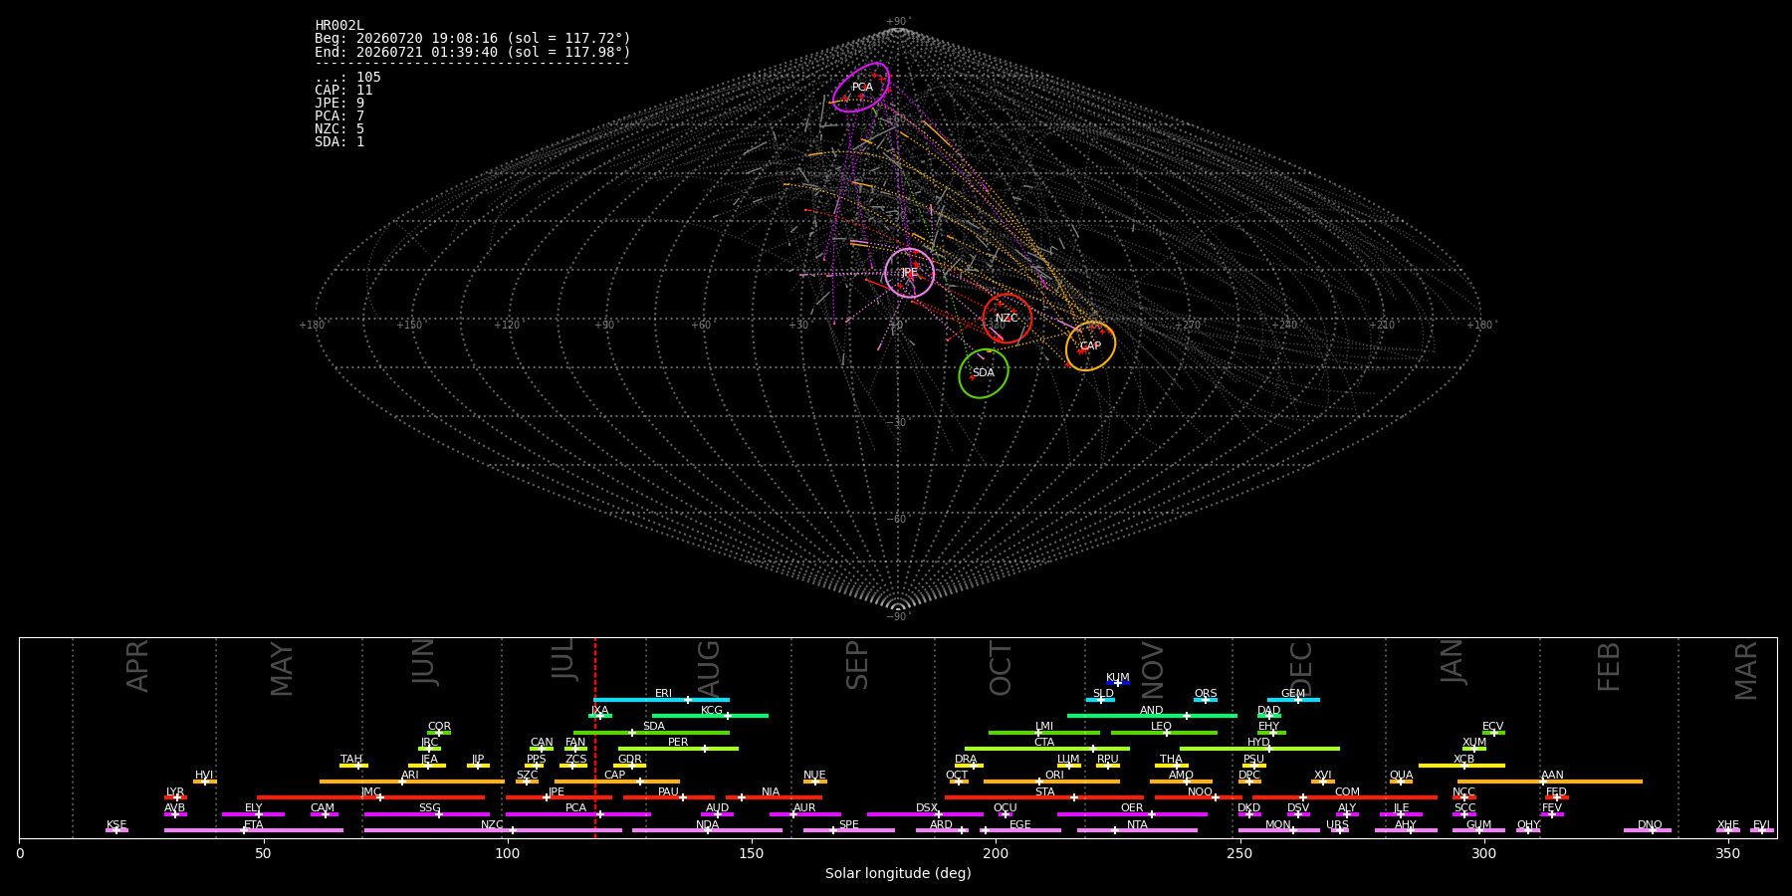The height and width of the screenshot is (896, 1792).
Task: Select the NZC radiant circle
Action: point(1008,319)
